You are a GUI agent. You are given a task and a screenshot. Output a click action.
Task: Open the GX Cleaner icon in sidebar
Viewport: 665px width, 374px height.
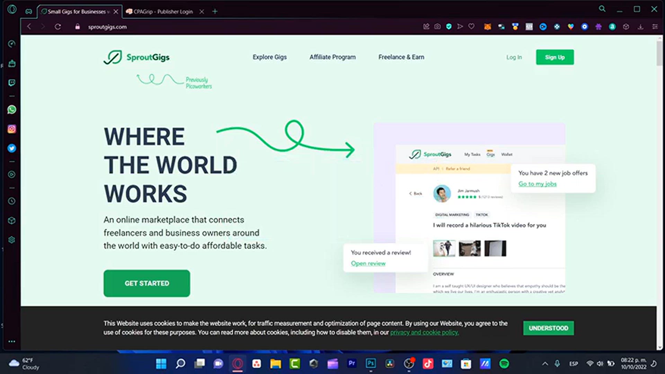point(12,63)
